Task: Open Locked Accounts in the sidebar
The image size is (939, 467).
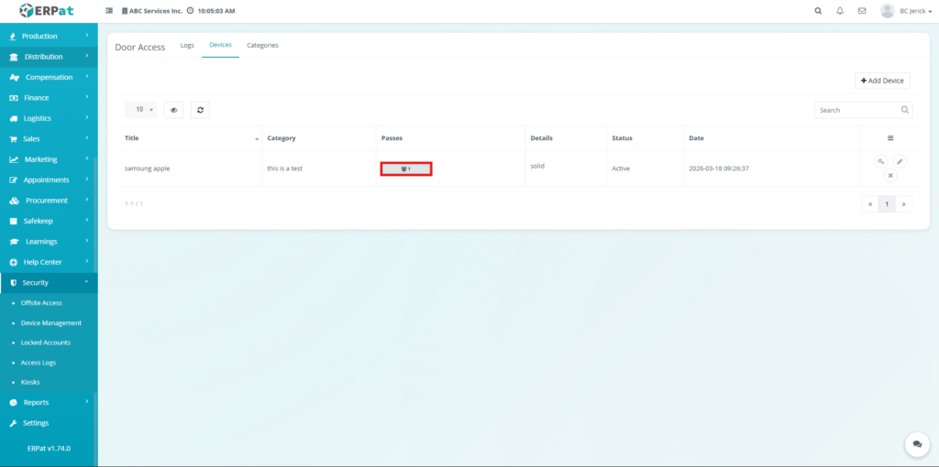Action: tap(45, 342)
